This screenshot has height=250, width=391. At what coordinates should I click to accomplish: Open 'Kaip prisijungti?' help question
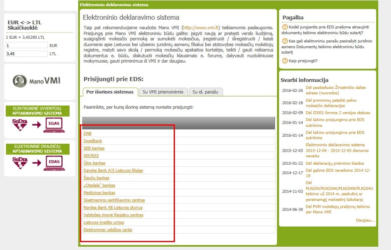(x=303, y=61)
